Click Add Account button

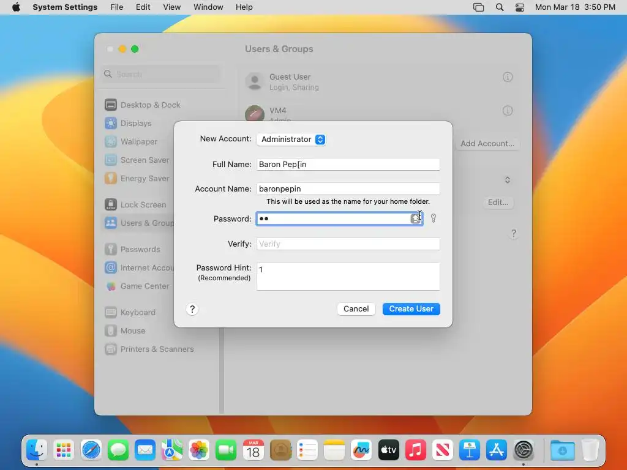[487, 143]
